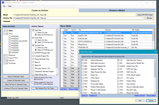
Task: Enable Recursion Values (.181) option
Action: coord(33,68)
